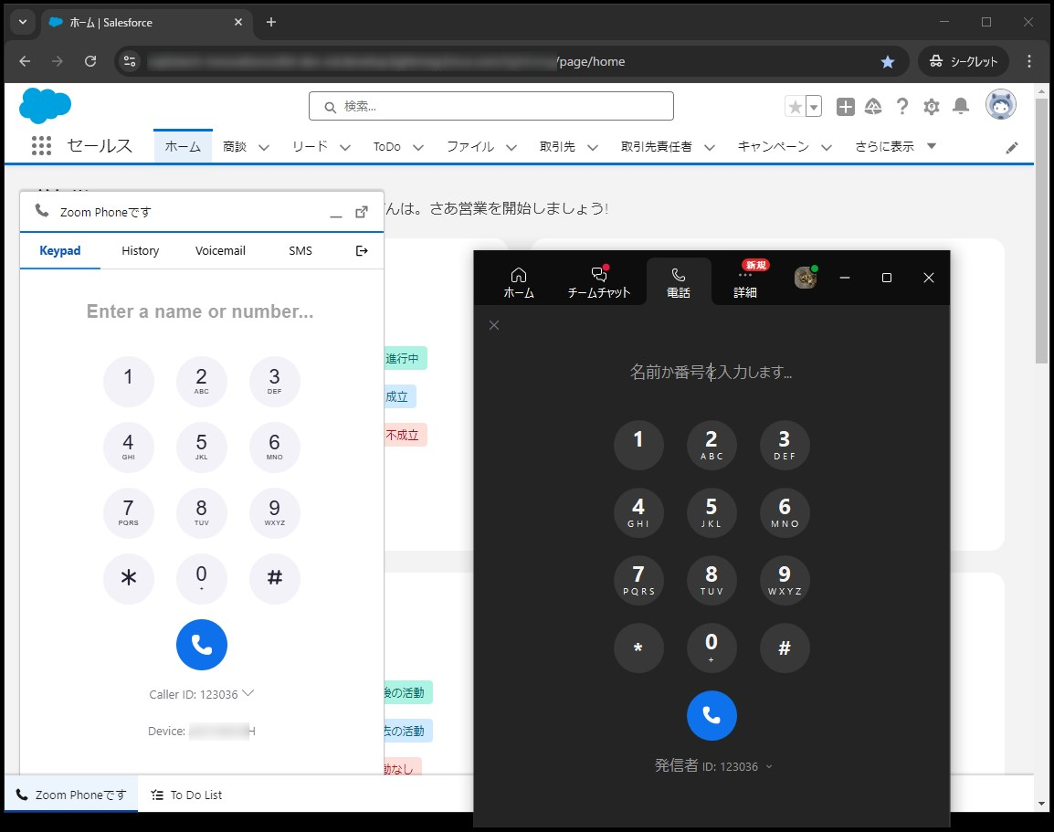Screen dimensions: 1054x832
Task: Pop out the Zoom Phone panel
Action: click(362, 212)
